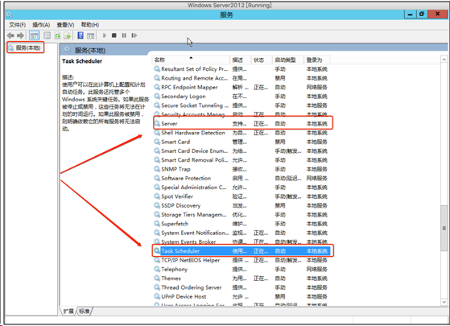Image resolution: width=450 pixels, height=326 pixels.
Task: Open the 操作(A) menu
Action: pos(41,25)
